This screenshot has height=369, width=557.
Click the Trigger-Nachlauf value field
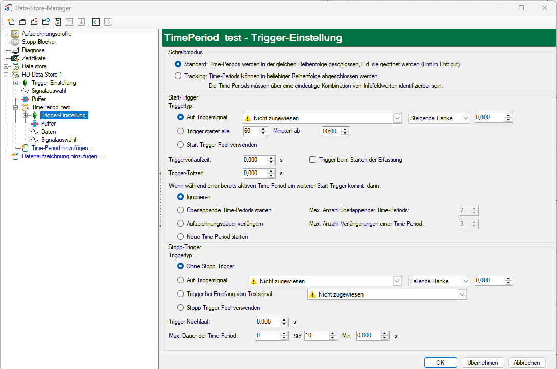(269, 322)
